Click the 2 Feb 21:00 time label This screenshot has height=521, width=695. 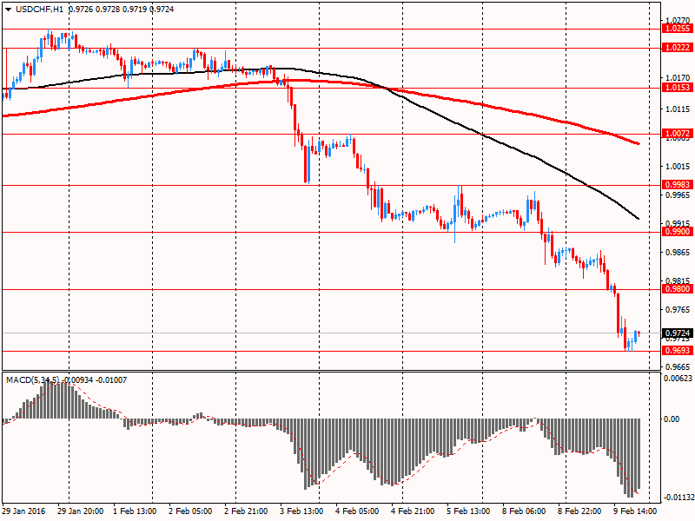(246, 511)
